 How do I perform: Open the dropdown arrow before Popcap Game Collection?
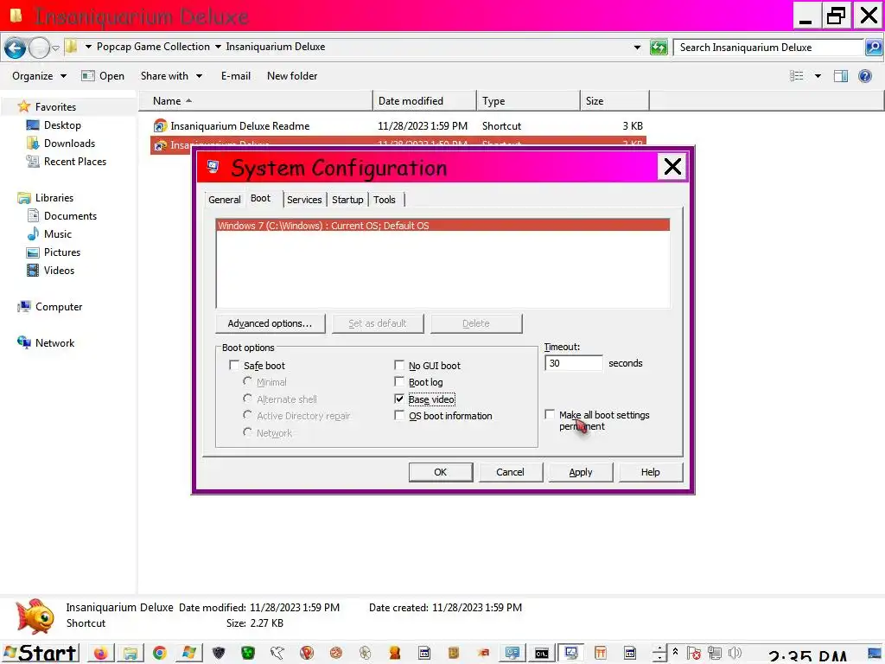tap(88, 47)
